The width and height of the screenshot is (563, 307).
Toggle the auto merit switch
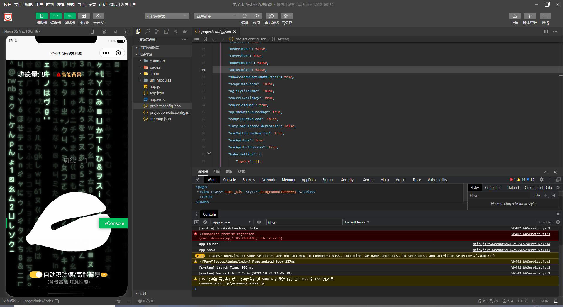[x=36, y=274]
